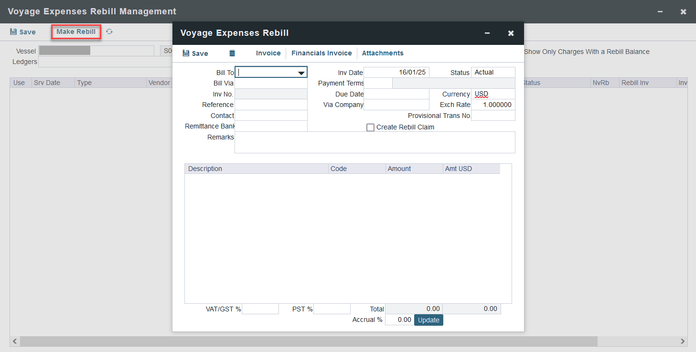696x352 pixels.
Task: Toggle Show Only Charges With a Rebill Balance
Action: (587, 52)
